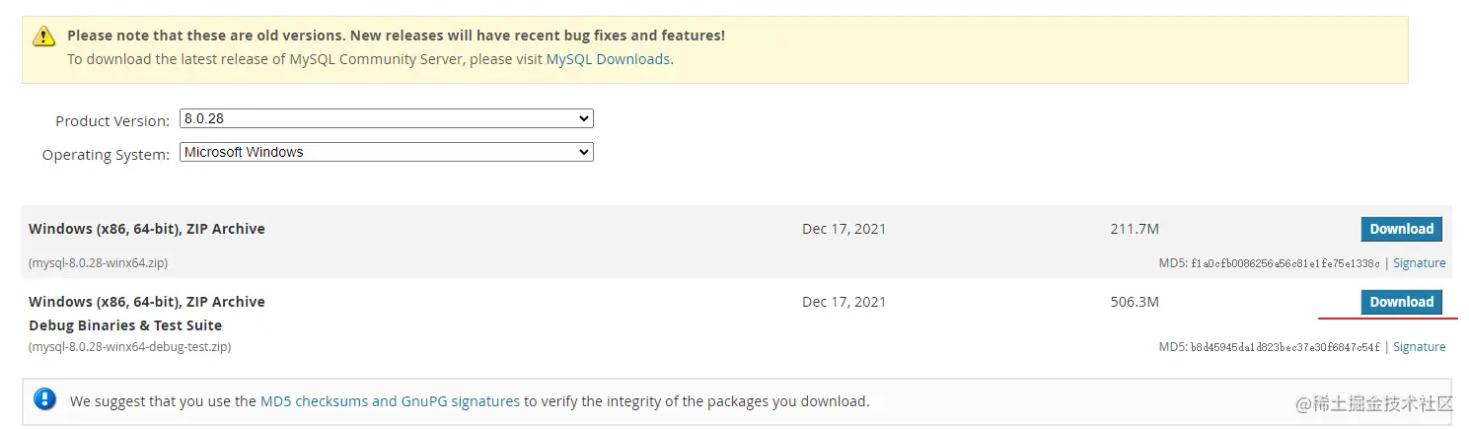Open Signature link for mysql-8.0.28-winx64.zip

click(x=1419, y=263)
